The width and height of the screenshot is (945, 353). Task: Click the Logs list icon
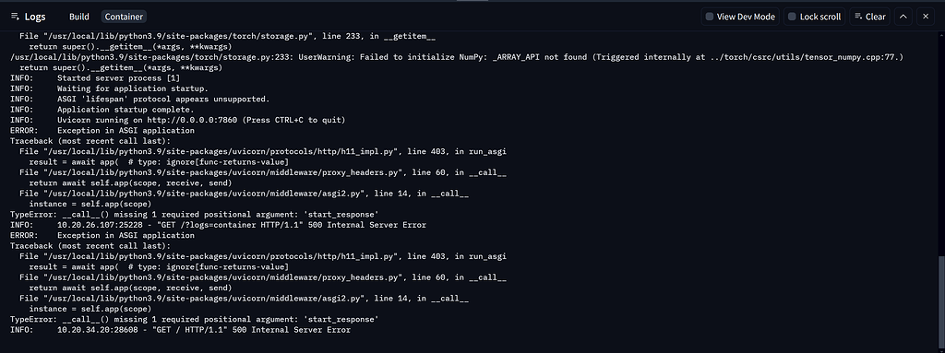(x=15, y=17)
